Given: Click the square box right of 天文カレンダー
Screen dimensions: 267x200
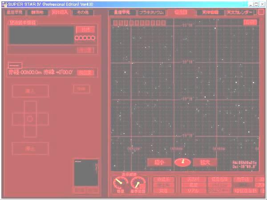Looking at the screenshot, I should pyautogui.click(x=261, y=12).
